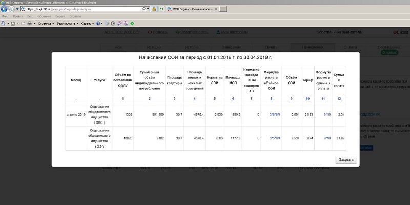
Task: Click the green diamond icon in command bar
Action: (132, 23)
